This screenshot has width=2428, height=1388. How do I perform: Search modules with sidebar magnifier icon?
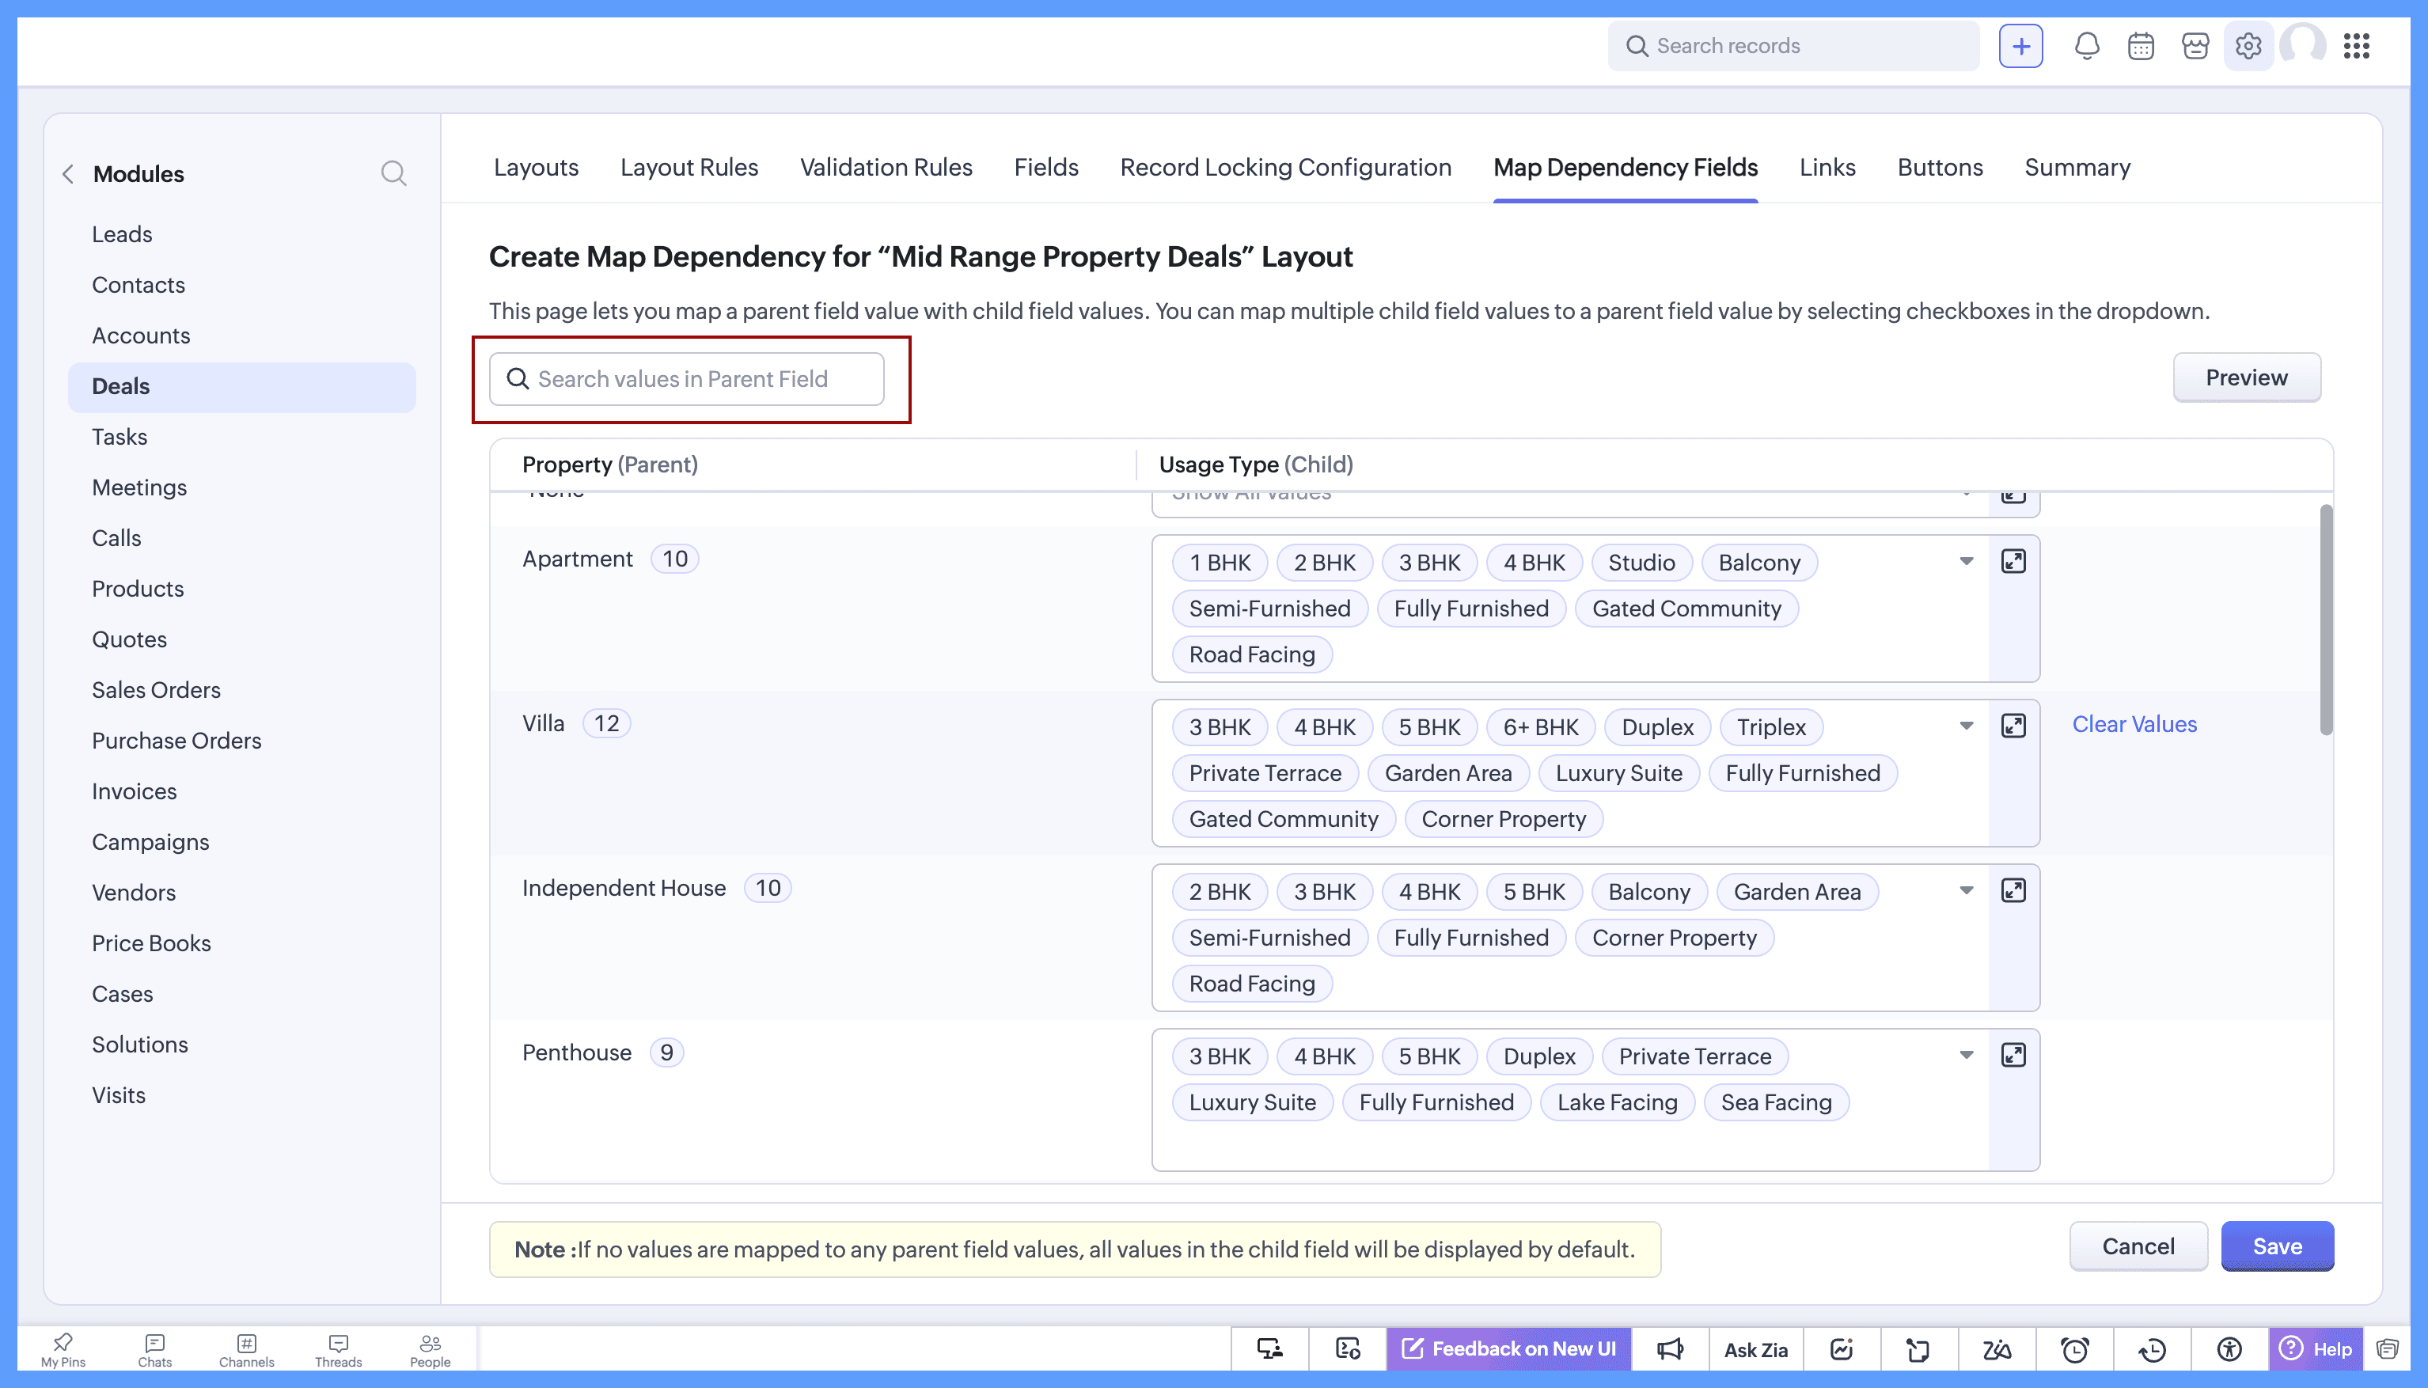tap(393, 173)
